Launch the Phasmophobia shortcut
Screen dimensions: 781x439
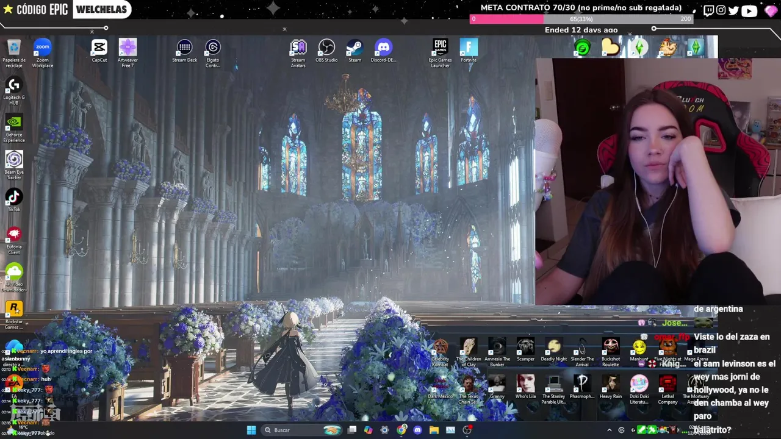click(x=582, y=387)
